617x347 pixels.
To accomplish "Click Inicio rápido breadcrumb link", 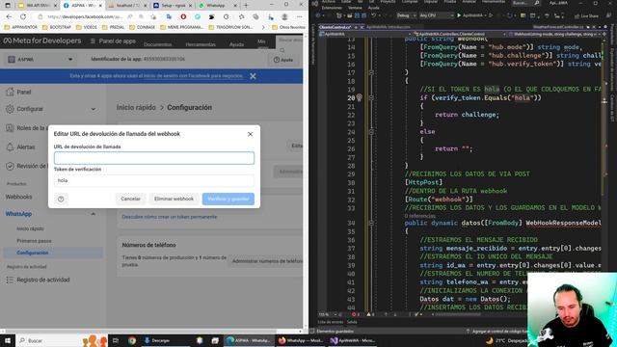I will pos(136,107).
